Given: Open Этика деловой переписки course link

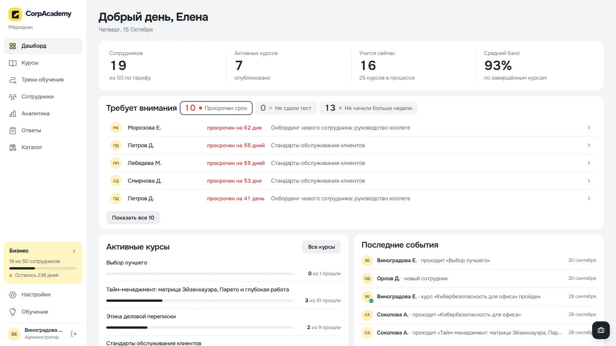Looking at the screenshot, I should coord(141,316).
